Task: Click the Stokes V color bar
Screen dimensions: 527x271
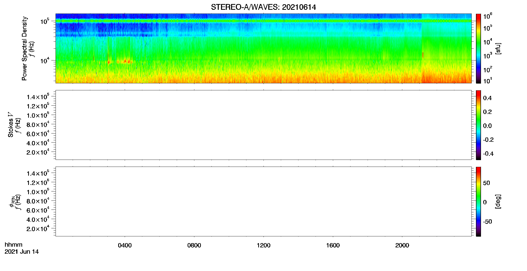Action: [478, 125]
